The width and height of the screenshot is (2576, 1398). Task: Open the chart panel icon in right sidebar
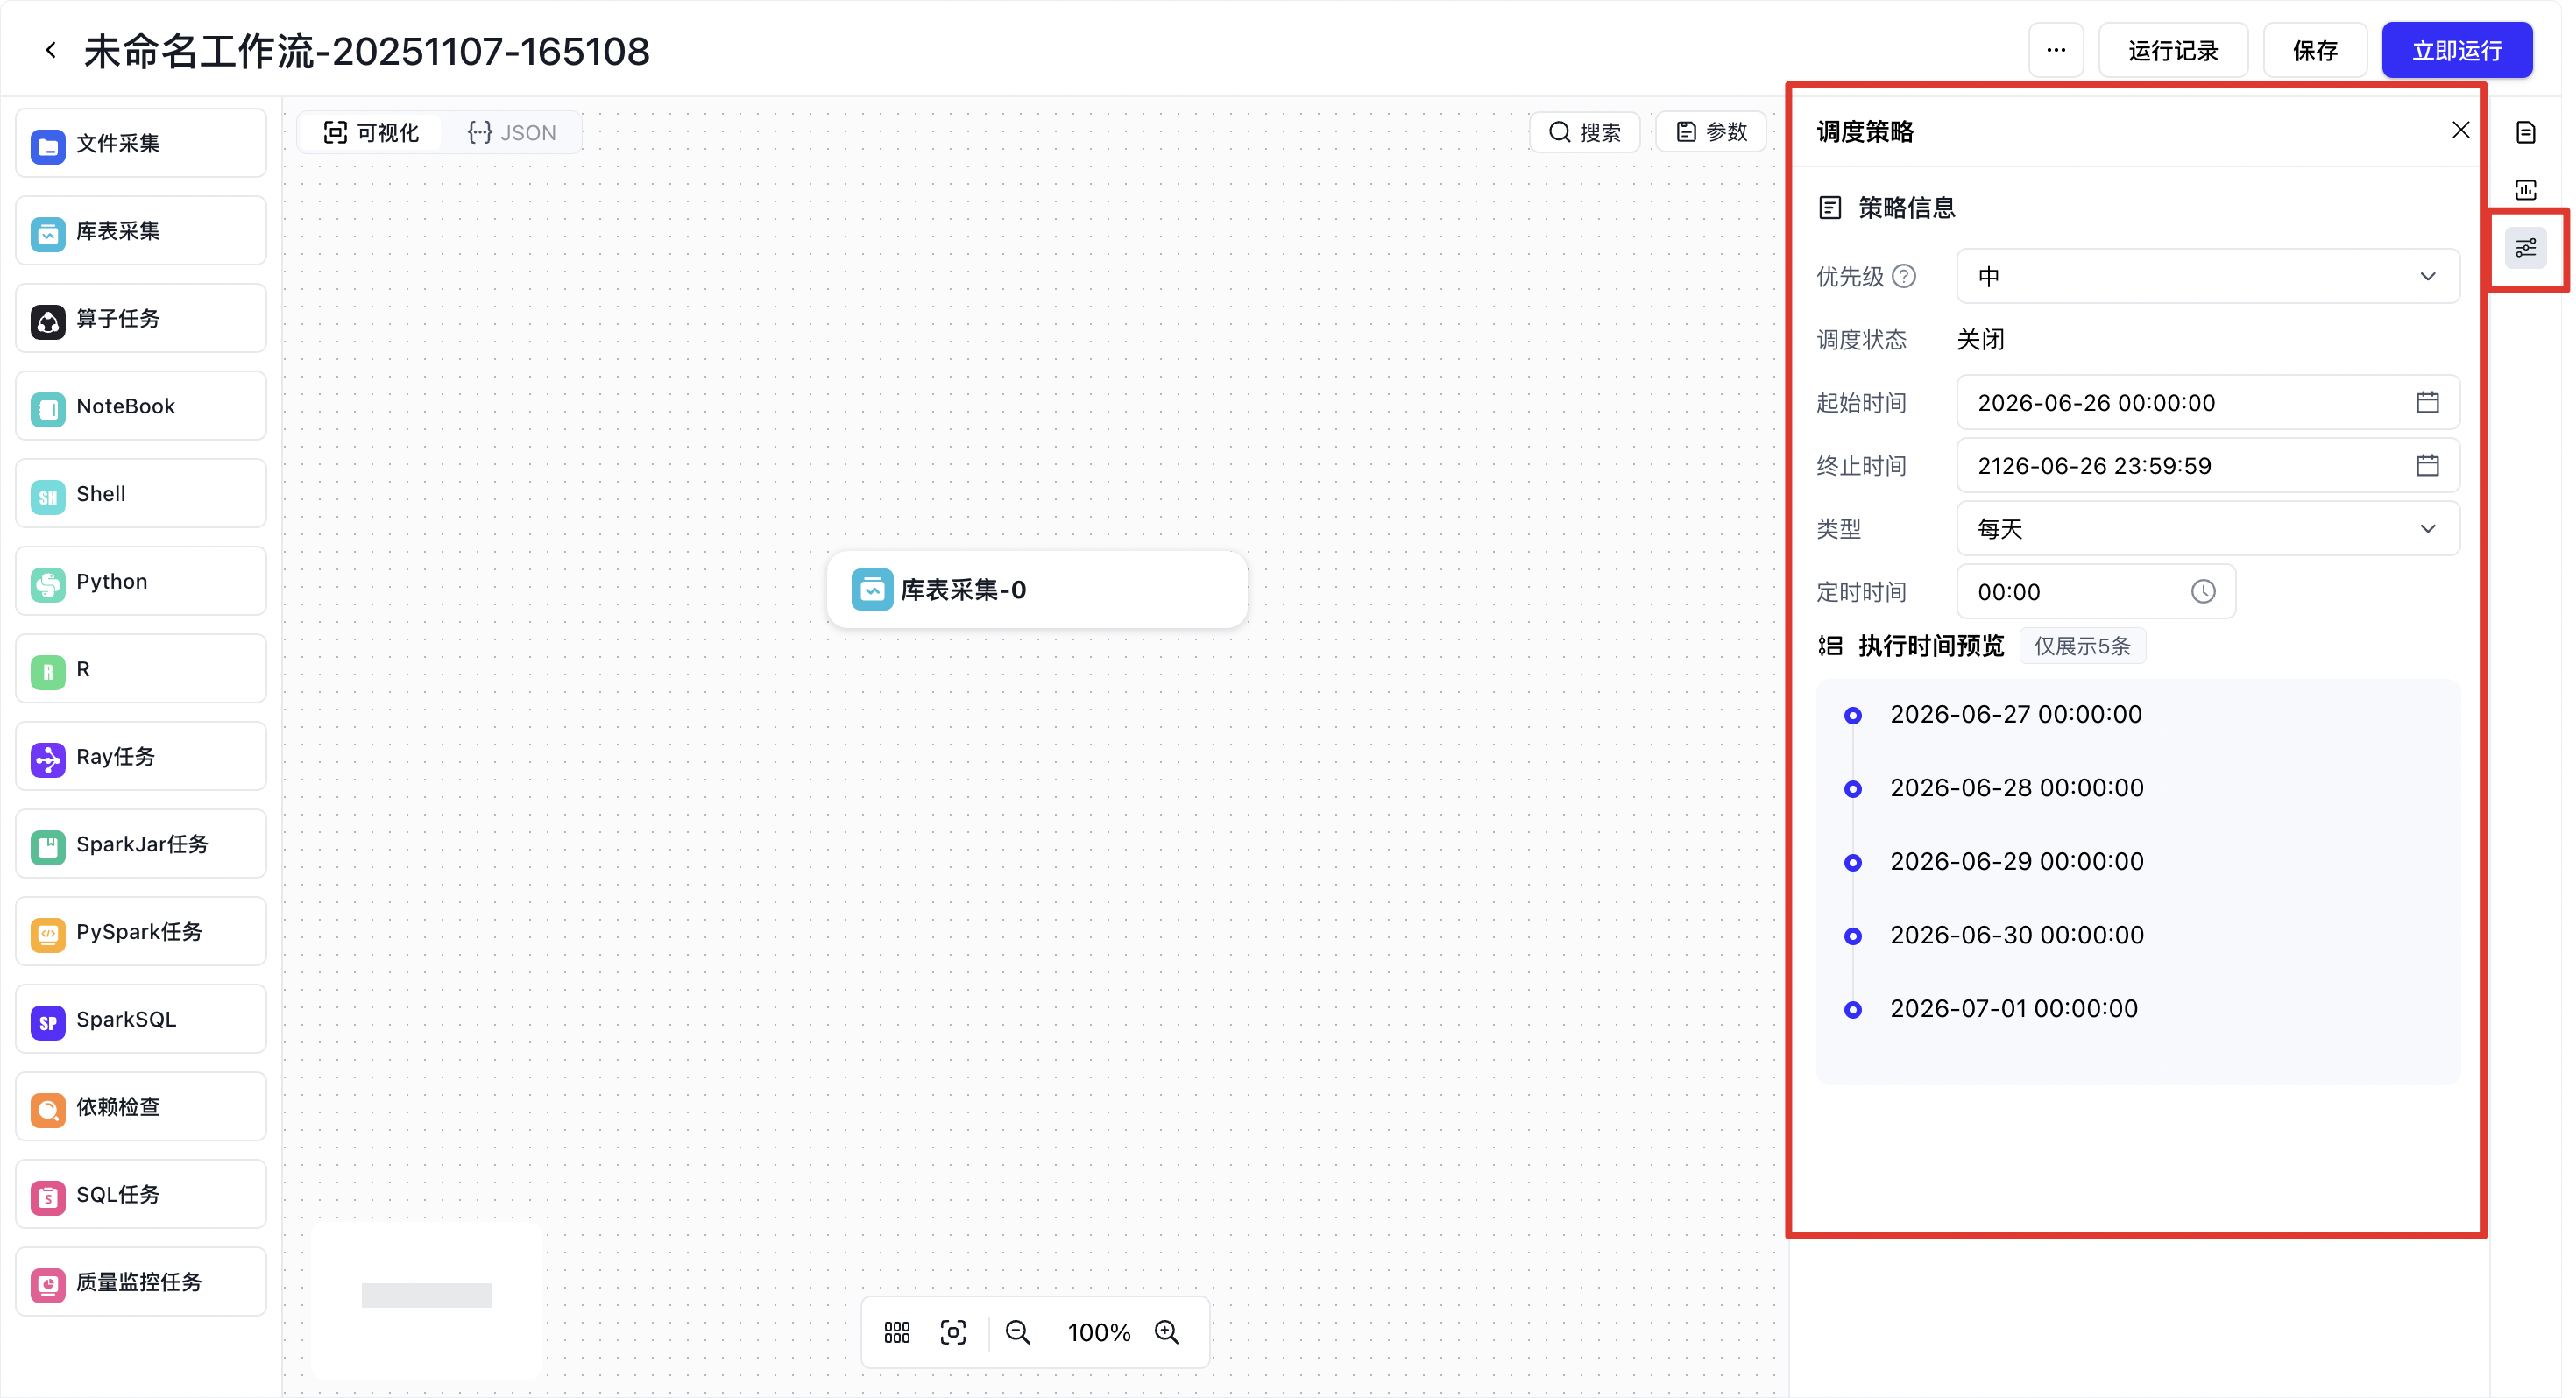coord(2525,190)
